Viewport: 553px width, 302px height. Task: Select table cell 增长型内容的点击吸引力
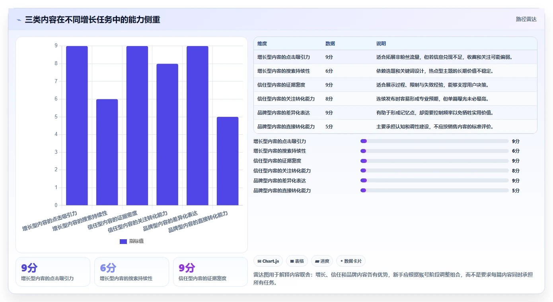[x=284, y=57]
